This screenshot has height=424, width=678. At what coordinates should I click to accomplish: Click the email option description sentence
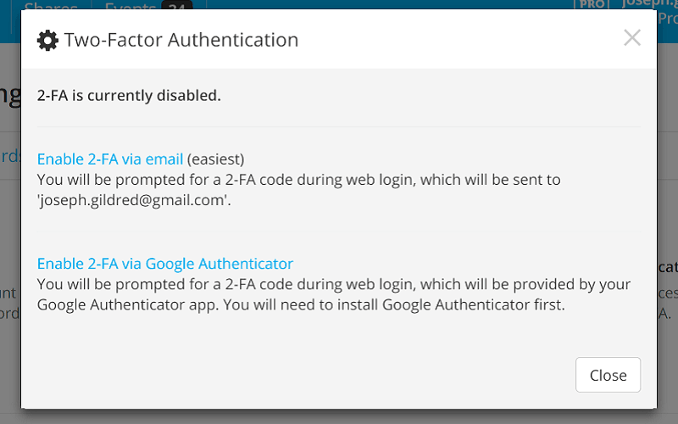[x=299, y=189]
